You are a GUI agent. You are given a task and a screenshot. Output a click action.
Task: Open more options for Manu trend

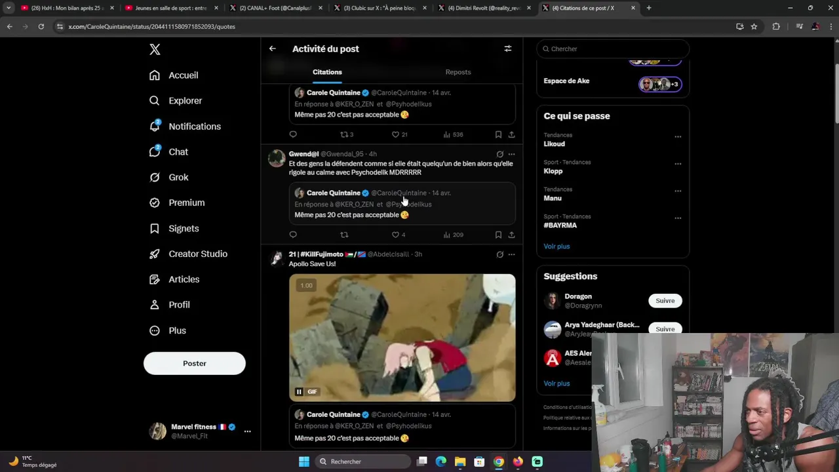[x=678, y=191]
